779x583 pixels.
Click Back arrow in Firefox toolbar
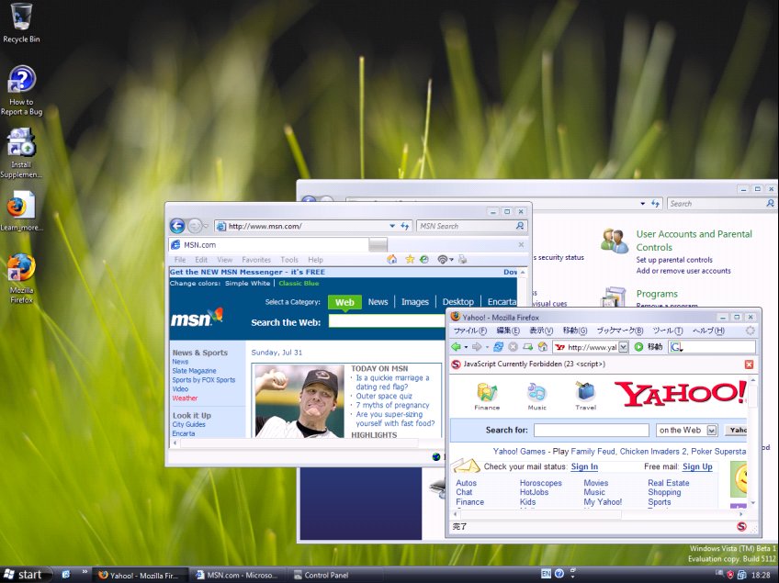pyautogui.click(x=456, y=347)
